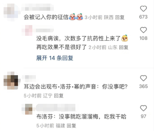Expand the 展开 14 条回复 thread
The image size is (154, 131).
[x=55, y=58]
